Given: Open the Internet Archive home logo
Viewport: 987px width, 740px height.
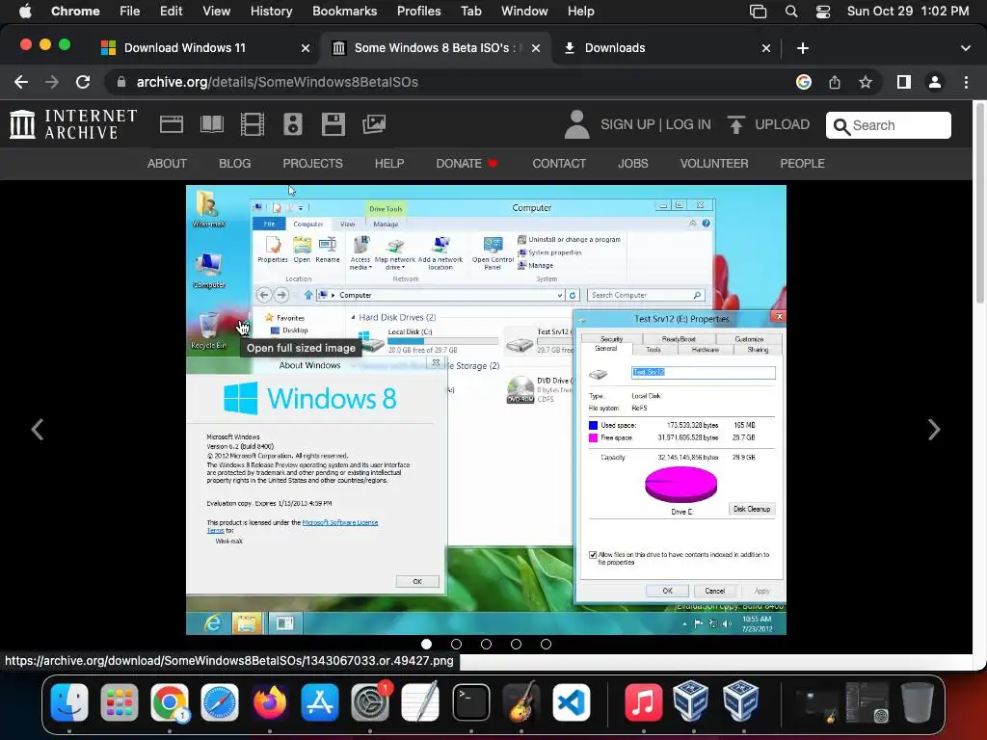Looking at the screenshot, I should pyautogui.click(x=73, y=124).
